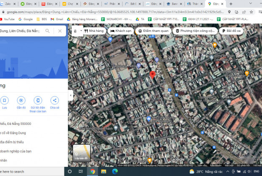Click the search magnifier icon in Maps

click(x=47, y=31)
